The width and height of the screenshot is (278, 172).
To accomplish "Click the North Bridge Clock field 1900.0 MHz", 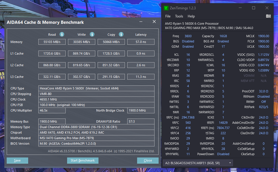I will (x=141, y=110).
